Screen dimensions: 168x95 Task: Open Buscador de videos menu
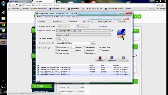[73, 17]
